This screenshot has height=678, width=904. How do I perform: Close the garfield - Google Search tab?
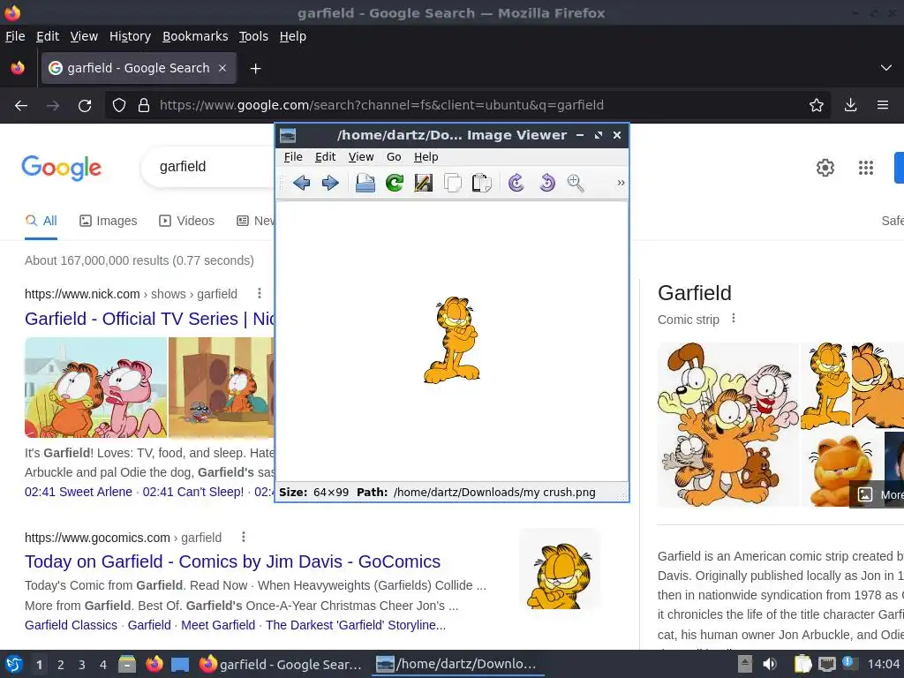(x=222, y=68)
